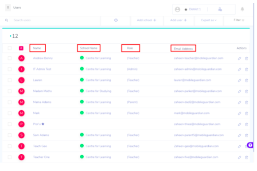This screenshot has width=257, height=171.
Task: Delete Teacher One user record
Action: pyautogui.click(x=246, y=157)
